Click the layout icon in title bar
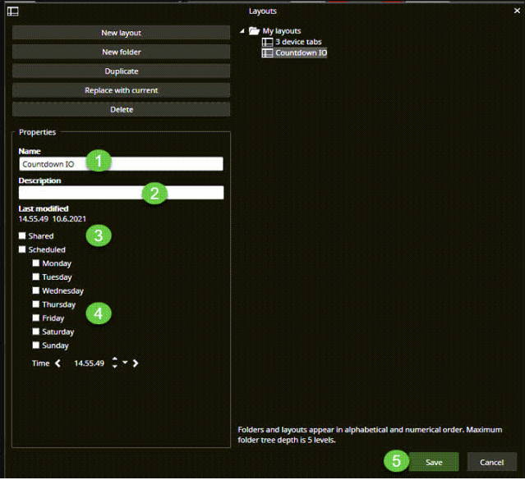525x480 pixels. click(x=12, y=11)
